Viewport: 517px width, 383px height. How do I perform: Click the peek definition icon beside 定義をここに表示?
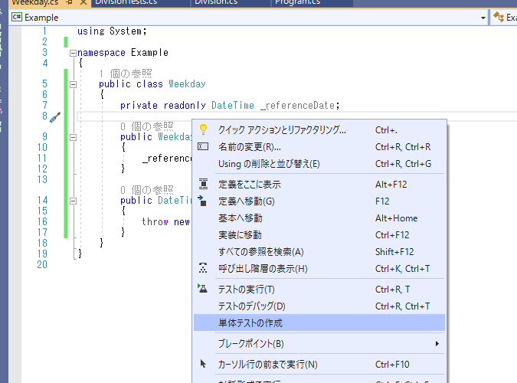pyautogui.click(x=203, y=184)
